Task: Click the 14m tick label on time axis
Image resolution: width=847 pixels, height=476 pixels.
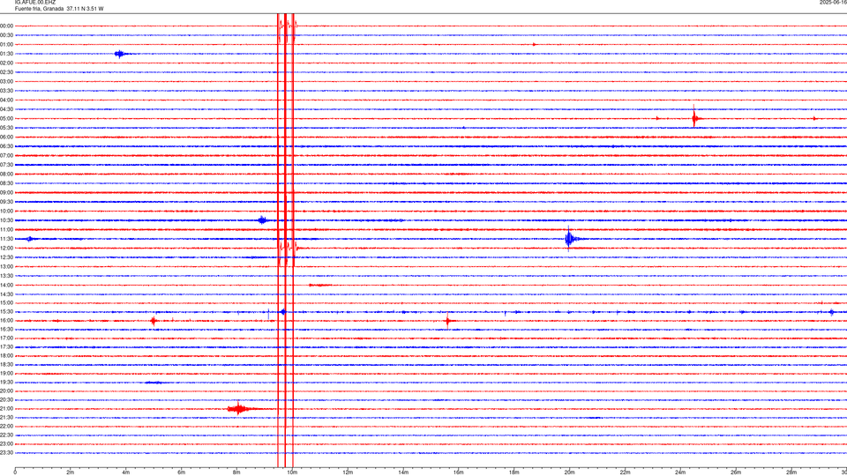Action: click(x=403, y=472)
